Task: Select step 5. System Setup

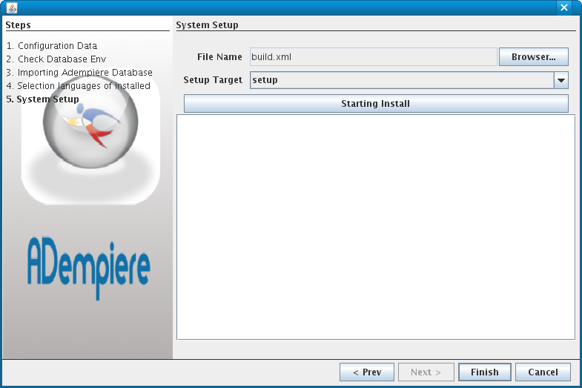Action: [x=43, y=99]
